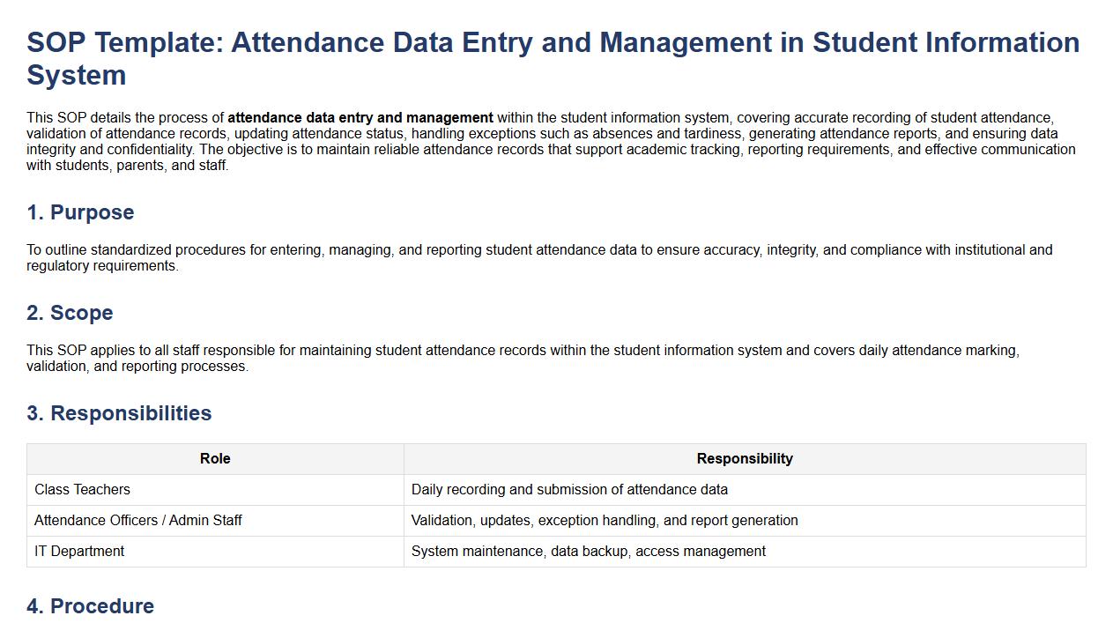Image resolution: width=1113 pixels, height=623 pixels.
Task: Select the "3. Responsibilities" section heading
Action: click(119, 413)
